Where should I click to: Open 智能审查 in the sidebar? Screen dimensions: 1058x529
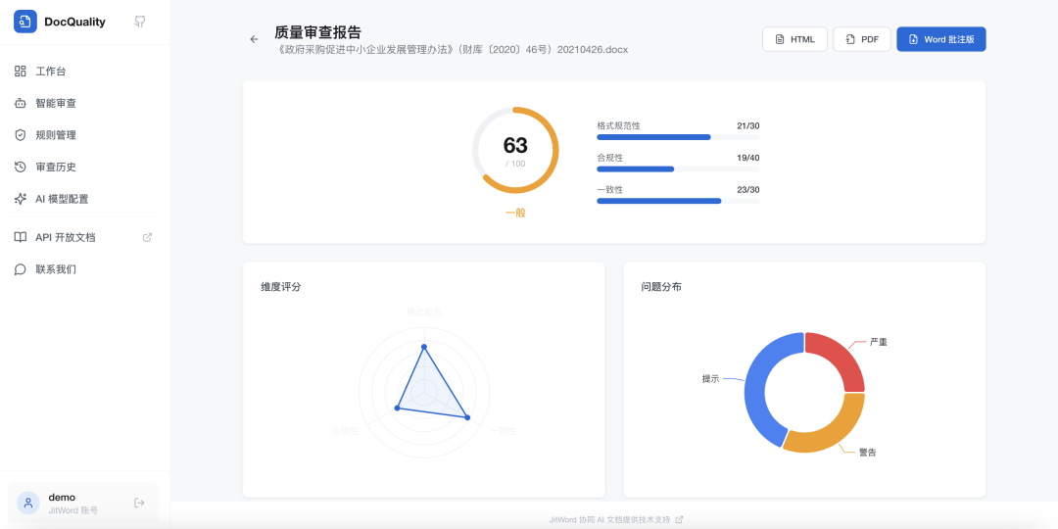pos(85,103)
